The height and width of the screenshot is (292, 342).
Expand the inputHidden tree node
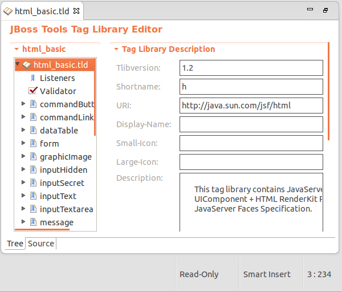point(23,169)
